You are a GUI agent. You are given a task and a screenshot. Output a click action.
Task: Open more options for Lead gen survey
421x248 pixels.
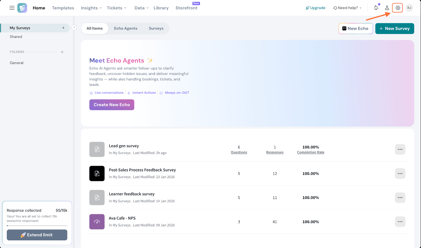tap(400, 149)
